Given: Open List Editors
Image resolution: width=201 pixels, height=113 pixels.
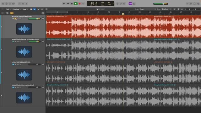Looking at the screenshot, I should click(187, 4).
